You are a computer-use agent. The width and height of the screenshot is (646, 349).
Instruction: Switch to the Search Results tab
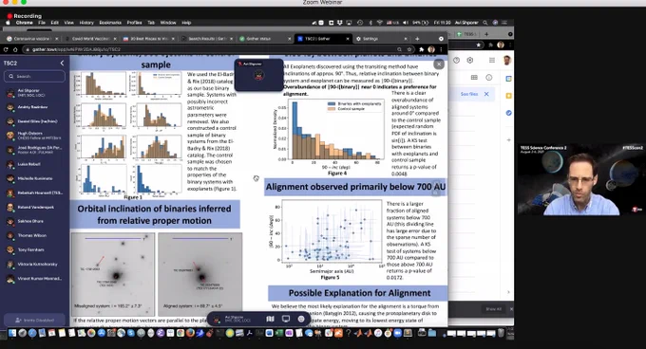pos(207,39)
